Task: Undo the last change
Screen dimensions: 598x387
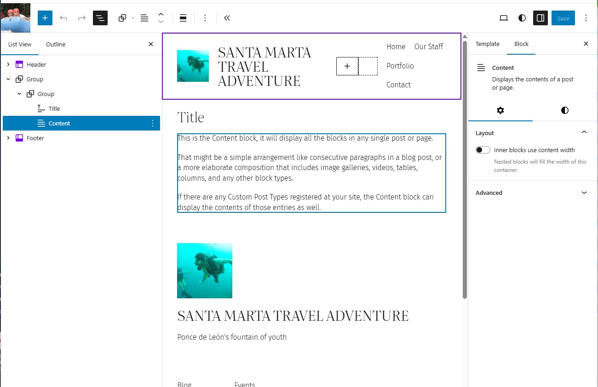Action: point(63,18)
